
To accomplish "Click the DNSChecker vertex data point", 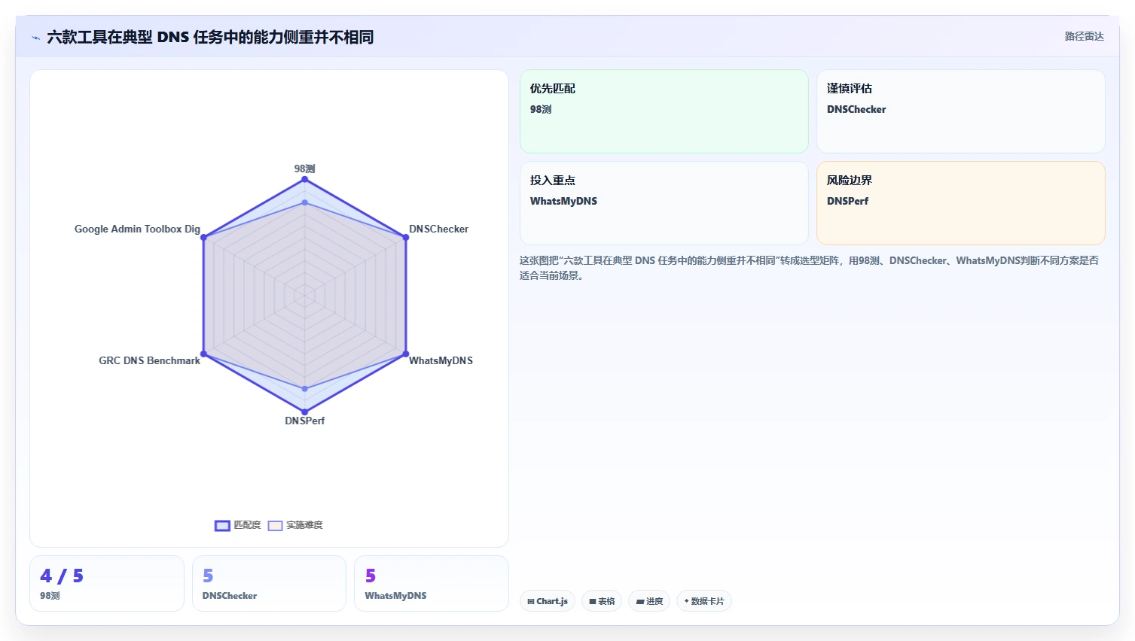I will pyautogui.click(x=406, y=237).
